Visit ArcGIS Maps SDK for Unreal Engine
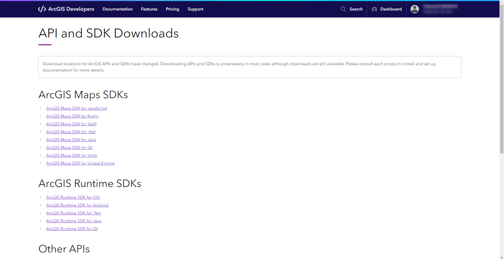 [80, 163]
